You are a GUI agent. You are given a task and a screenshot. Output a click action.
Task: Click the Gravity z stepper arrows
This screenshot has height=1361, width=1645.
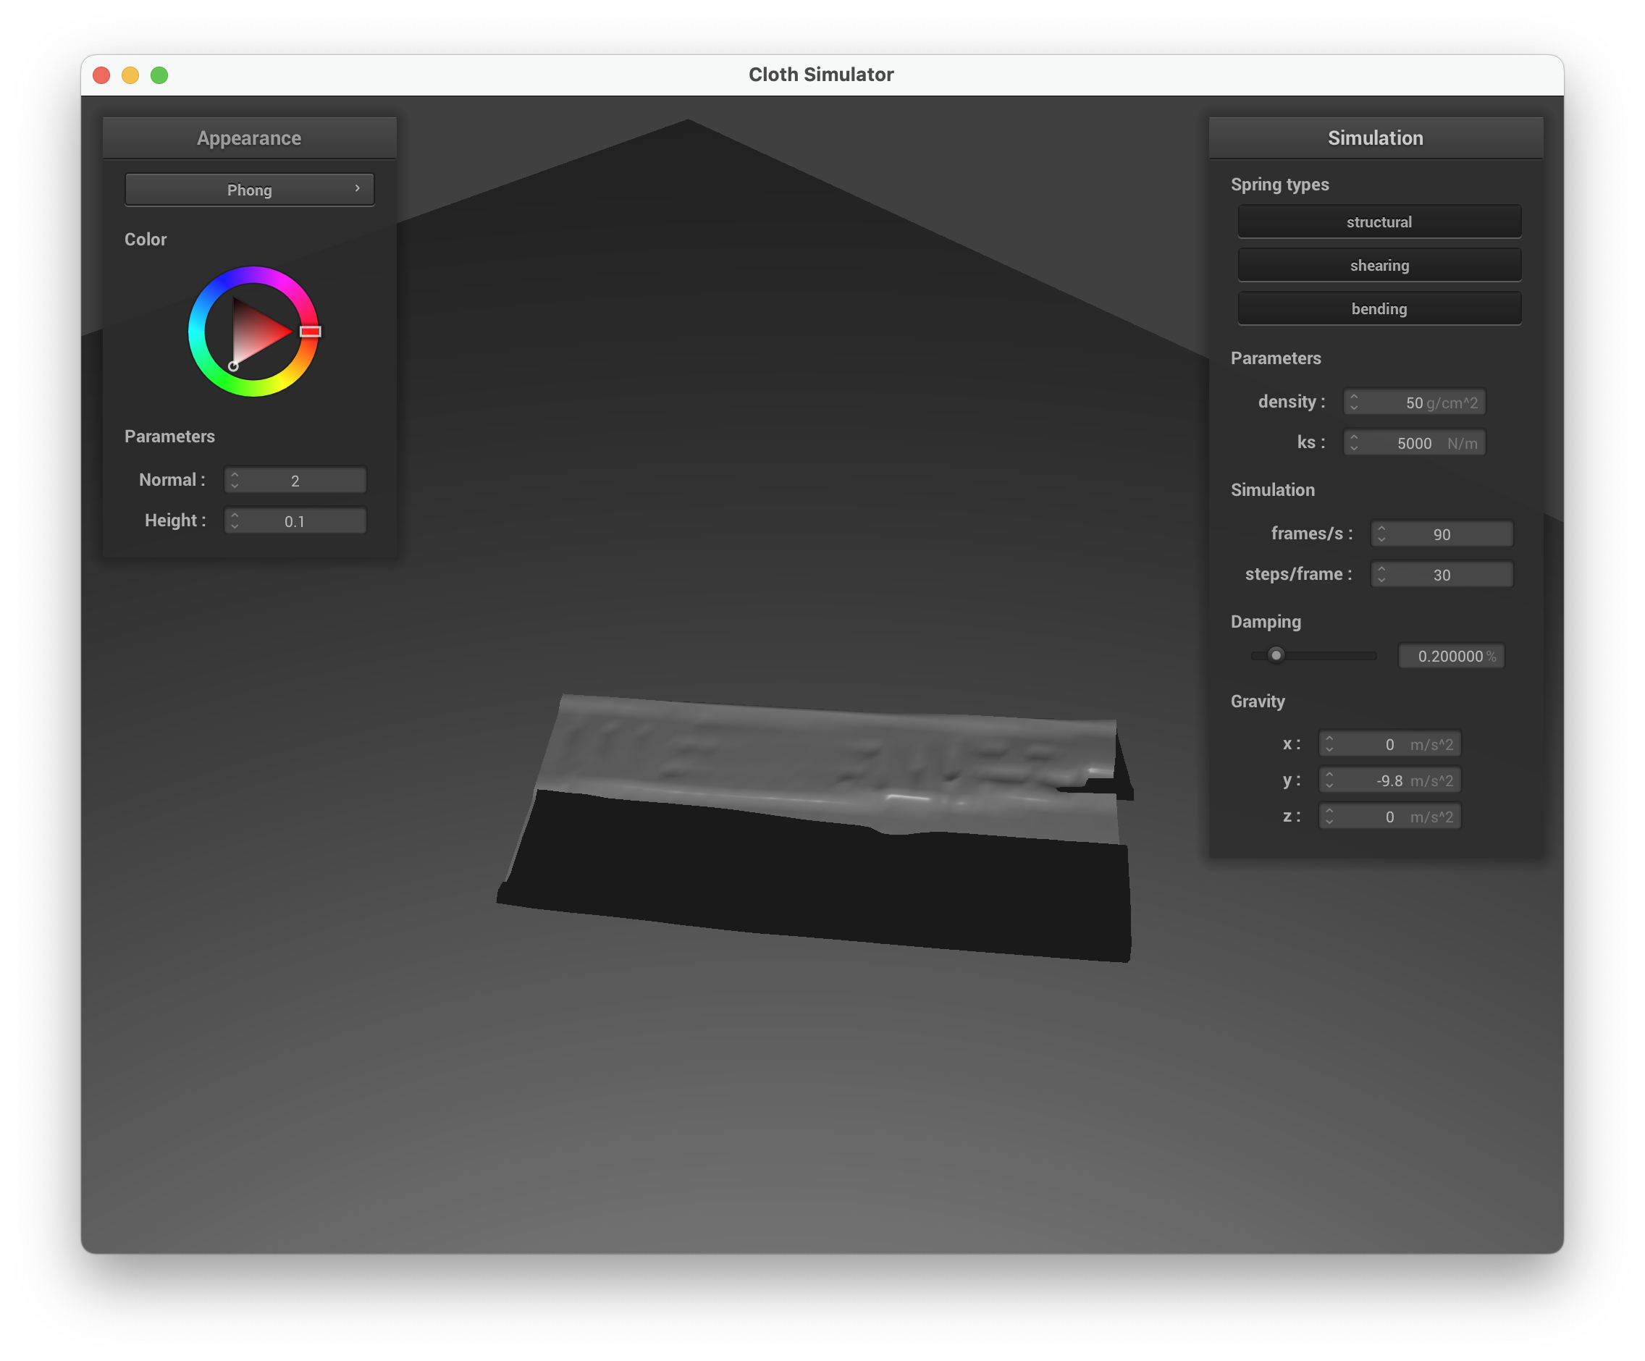[1329, 816]
